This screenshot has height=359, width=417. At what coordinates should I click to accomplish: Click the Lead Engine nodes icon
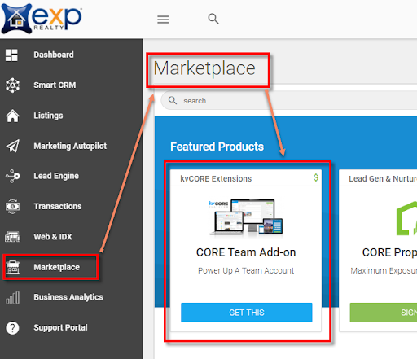[x=12, y=176]
